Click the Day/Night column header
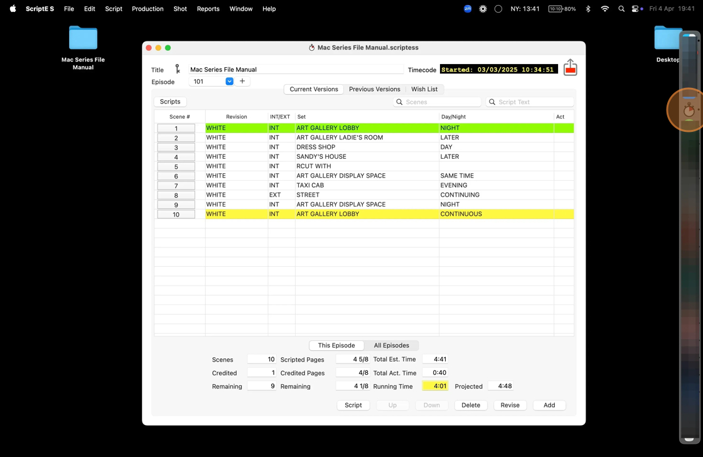703x457 pixels. (496, 117)
